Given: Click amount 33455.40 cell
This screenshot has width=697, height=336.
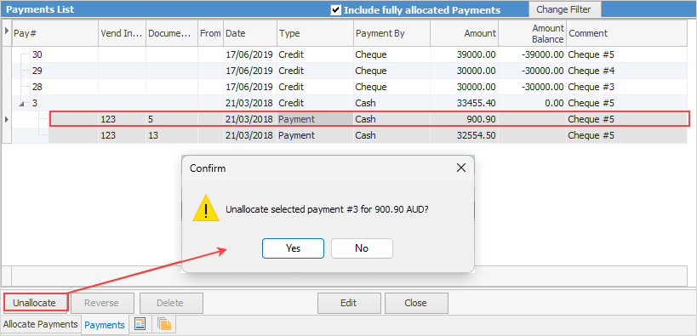Looking at the screenshot, I should 464,103.
